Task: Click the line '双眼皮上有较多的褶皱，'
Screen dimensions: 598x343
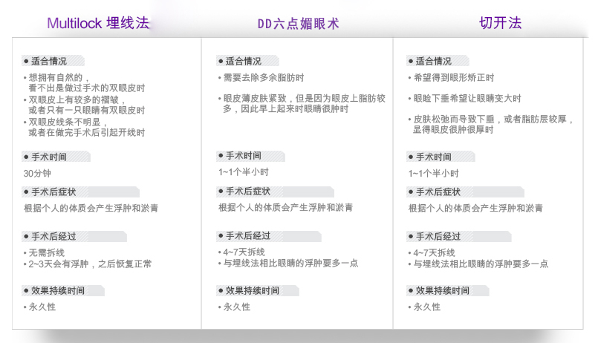Action: click(x=77, y=99)
